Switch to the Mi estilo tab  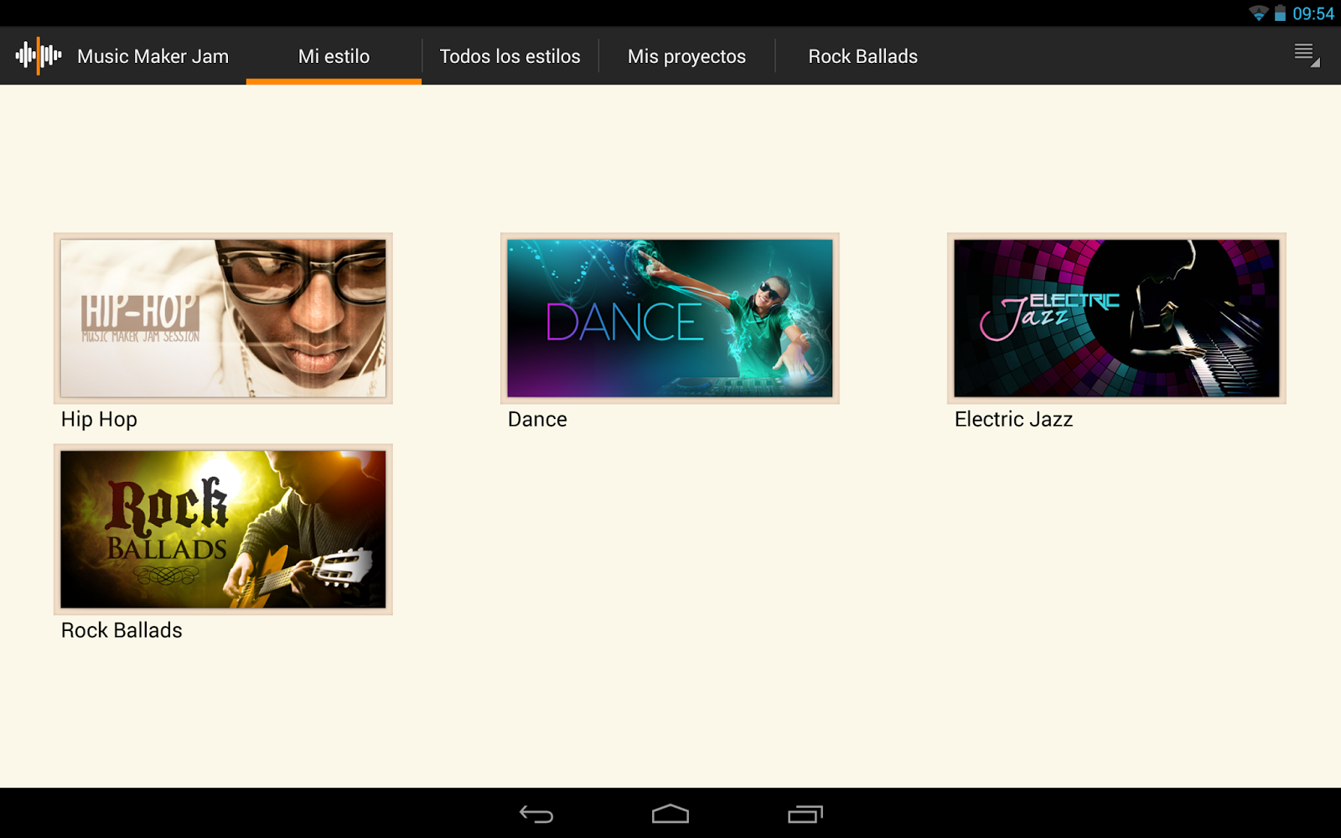pyautogui.click(x=333, y=56)
